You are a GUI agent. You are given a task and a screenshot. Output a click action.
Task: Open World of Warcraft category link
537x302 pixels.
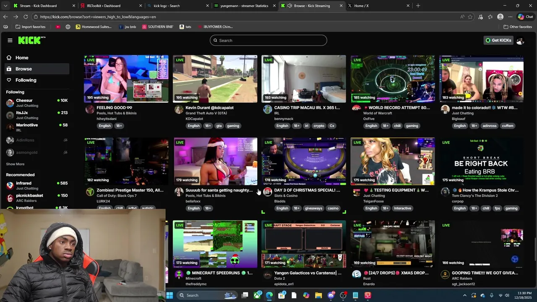pyautogui.click(x=378, y=113)
